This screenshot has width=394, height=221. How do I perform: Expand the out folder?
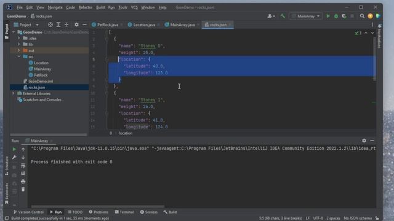19,50
